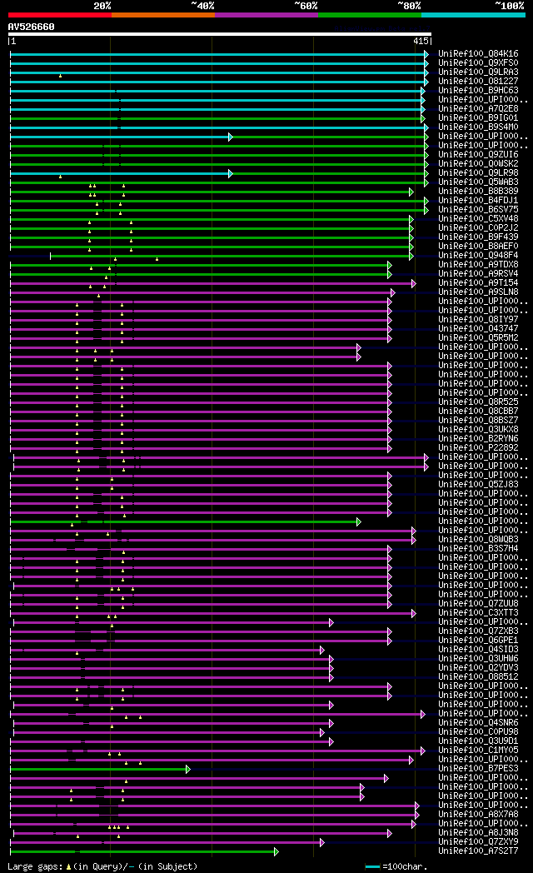Click the UniRef100_Q5ZJ83 hit label
Viewport: 533px width, 873px height.
click(478, 484)
